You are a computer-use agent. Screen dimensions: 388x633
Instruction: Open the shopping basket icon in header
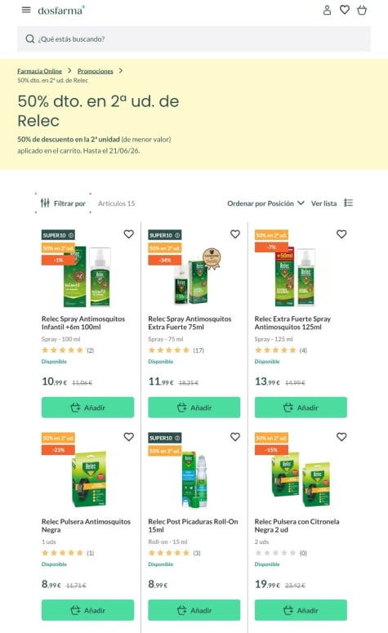pyautogui.click(x=362, y=10)
